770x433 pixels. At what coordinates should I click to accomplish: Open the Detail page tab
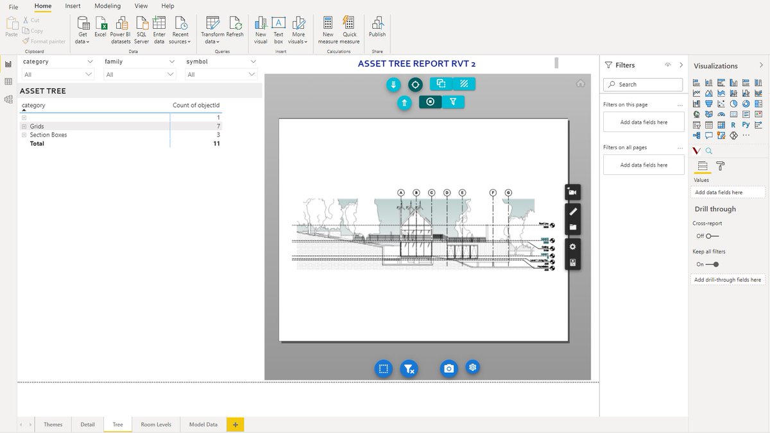point(87,425)
